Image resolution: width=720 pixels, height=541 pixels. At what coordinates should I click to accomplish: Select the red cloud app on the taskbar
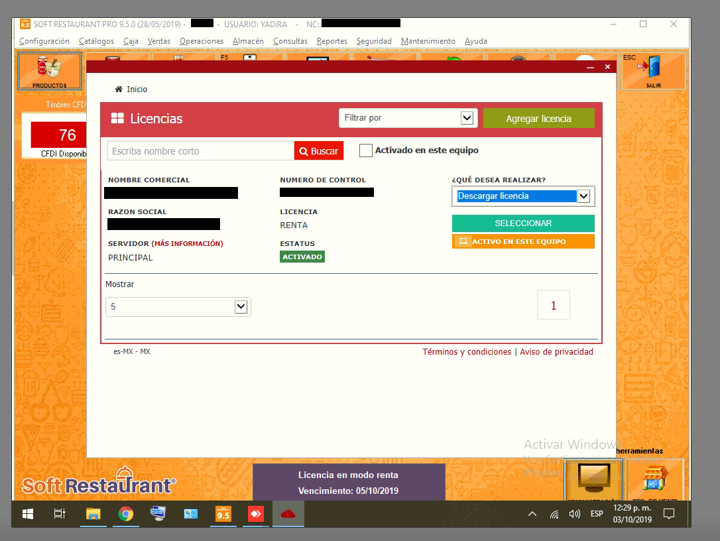(288, 514)
